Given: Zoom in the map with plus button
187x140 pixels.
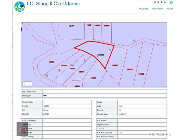Looking at the screenshot, I should click(x=25, y=84).
